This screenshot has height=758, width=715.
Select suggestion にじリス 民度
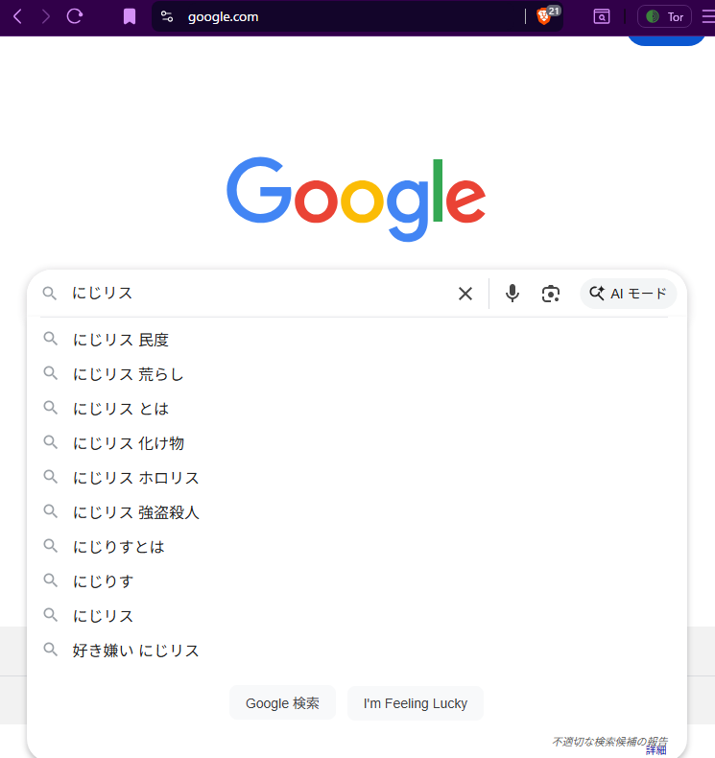click(121, 340)
